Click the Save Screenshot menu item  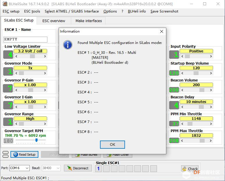coord(164,11)
